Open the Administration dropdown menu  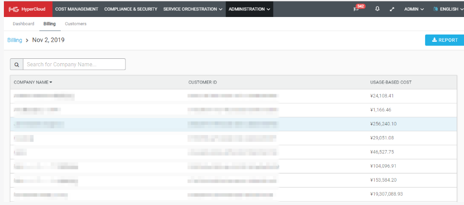point(249,9)
